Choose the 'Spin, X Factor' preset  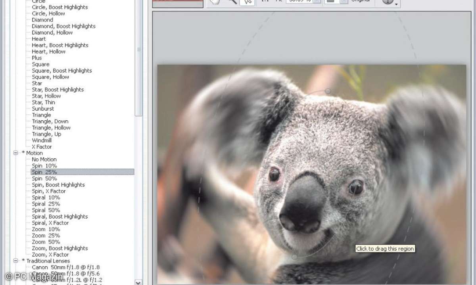coord(49,191)
